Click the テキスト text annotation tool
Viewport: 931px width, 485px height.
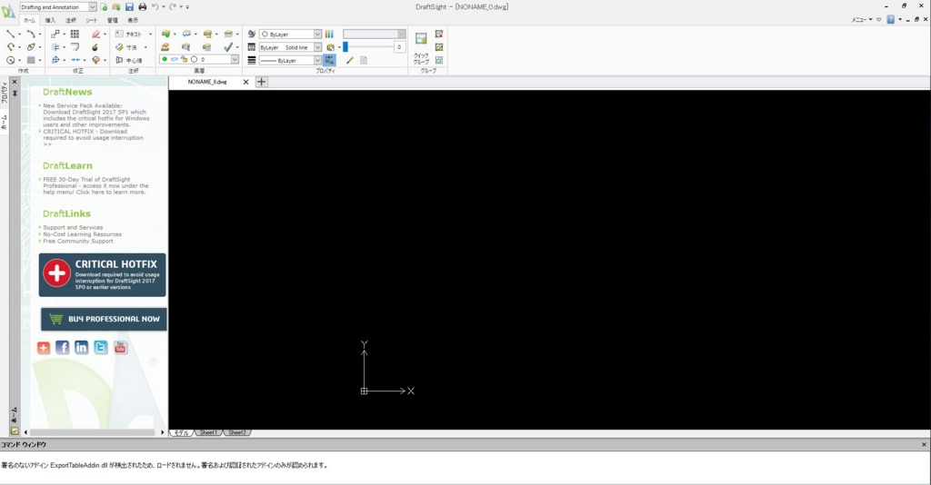pos(129,34)
